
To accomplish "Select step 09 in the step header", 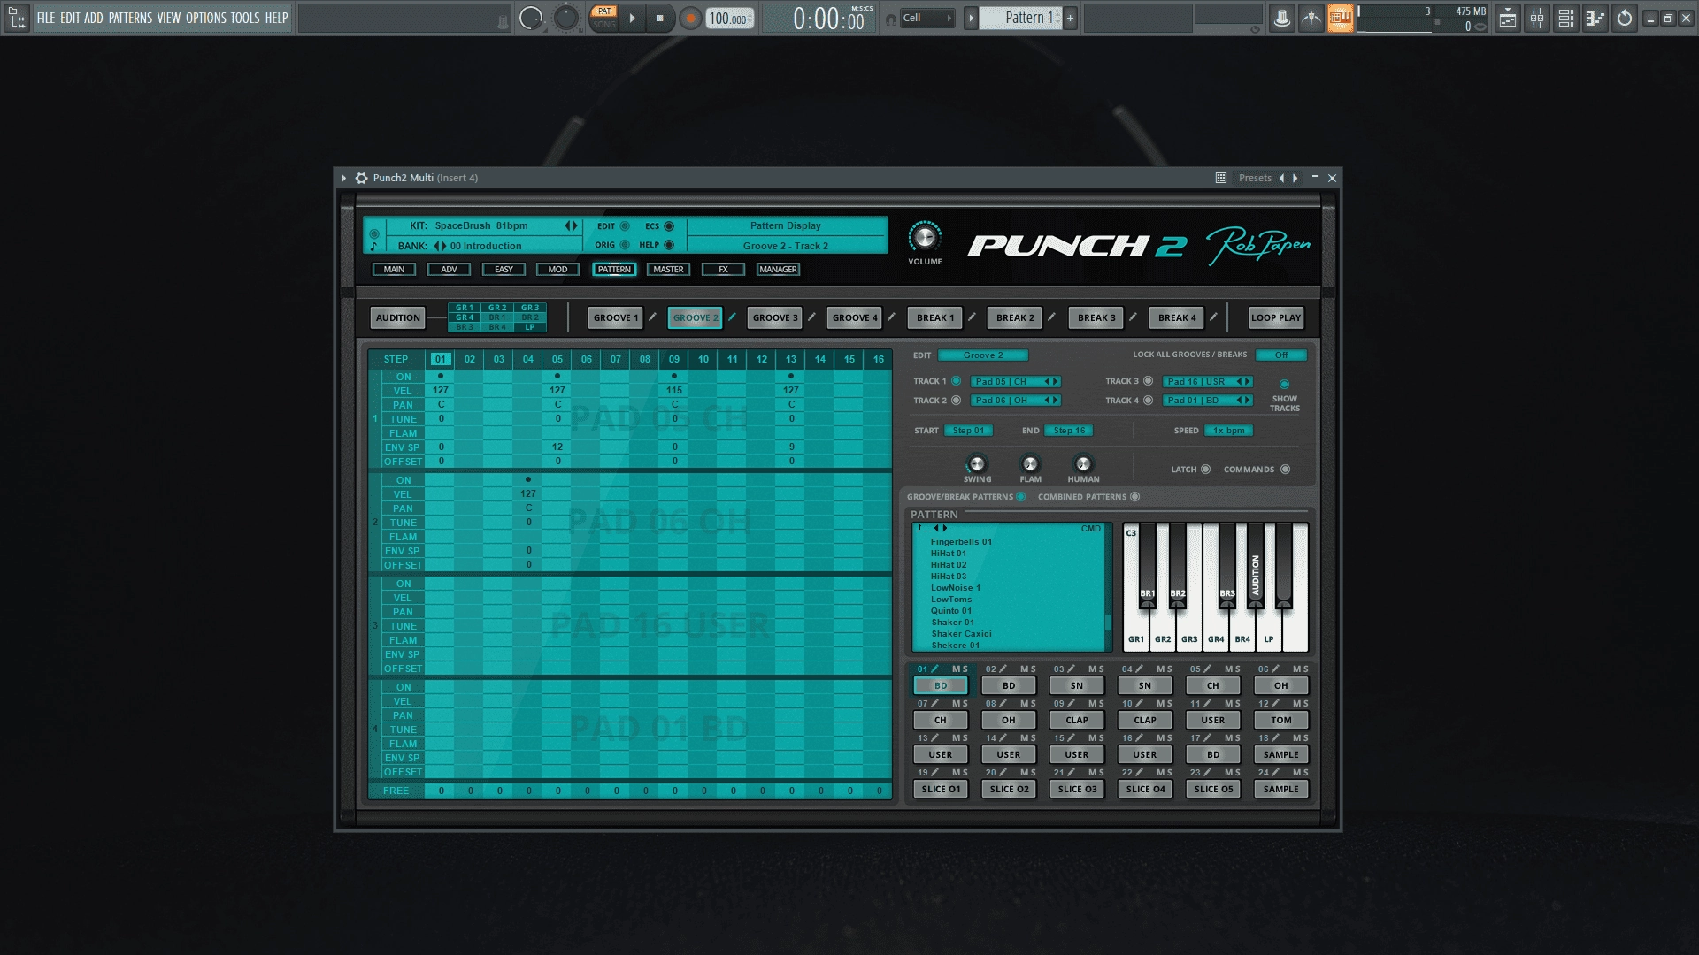I will click(x=674, y=359).
